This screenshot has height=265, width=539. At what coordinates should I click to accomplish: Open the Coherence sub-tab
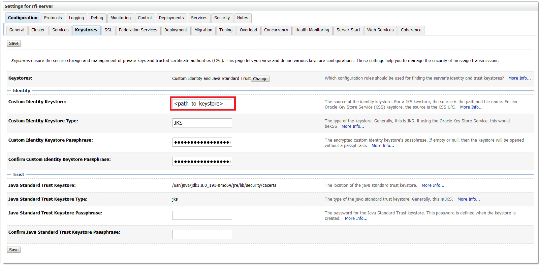tap(411, 30)
